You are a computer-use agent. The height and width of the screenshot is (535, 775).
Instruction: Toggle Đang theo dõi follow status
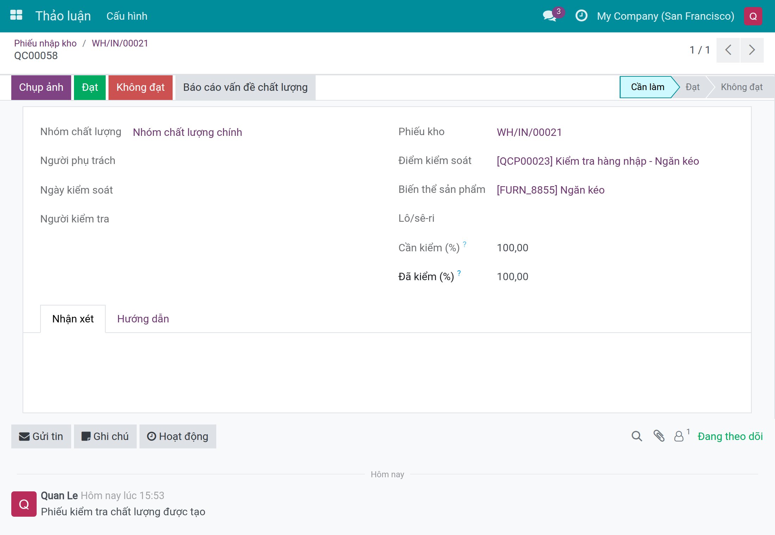[x=730, y=436]
